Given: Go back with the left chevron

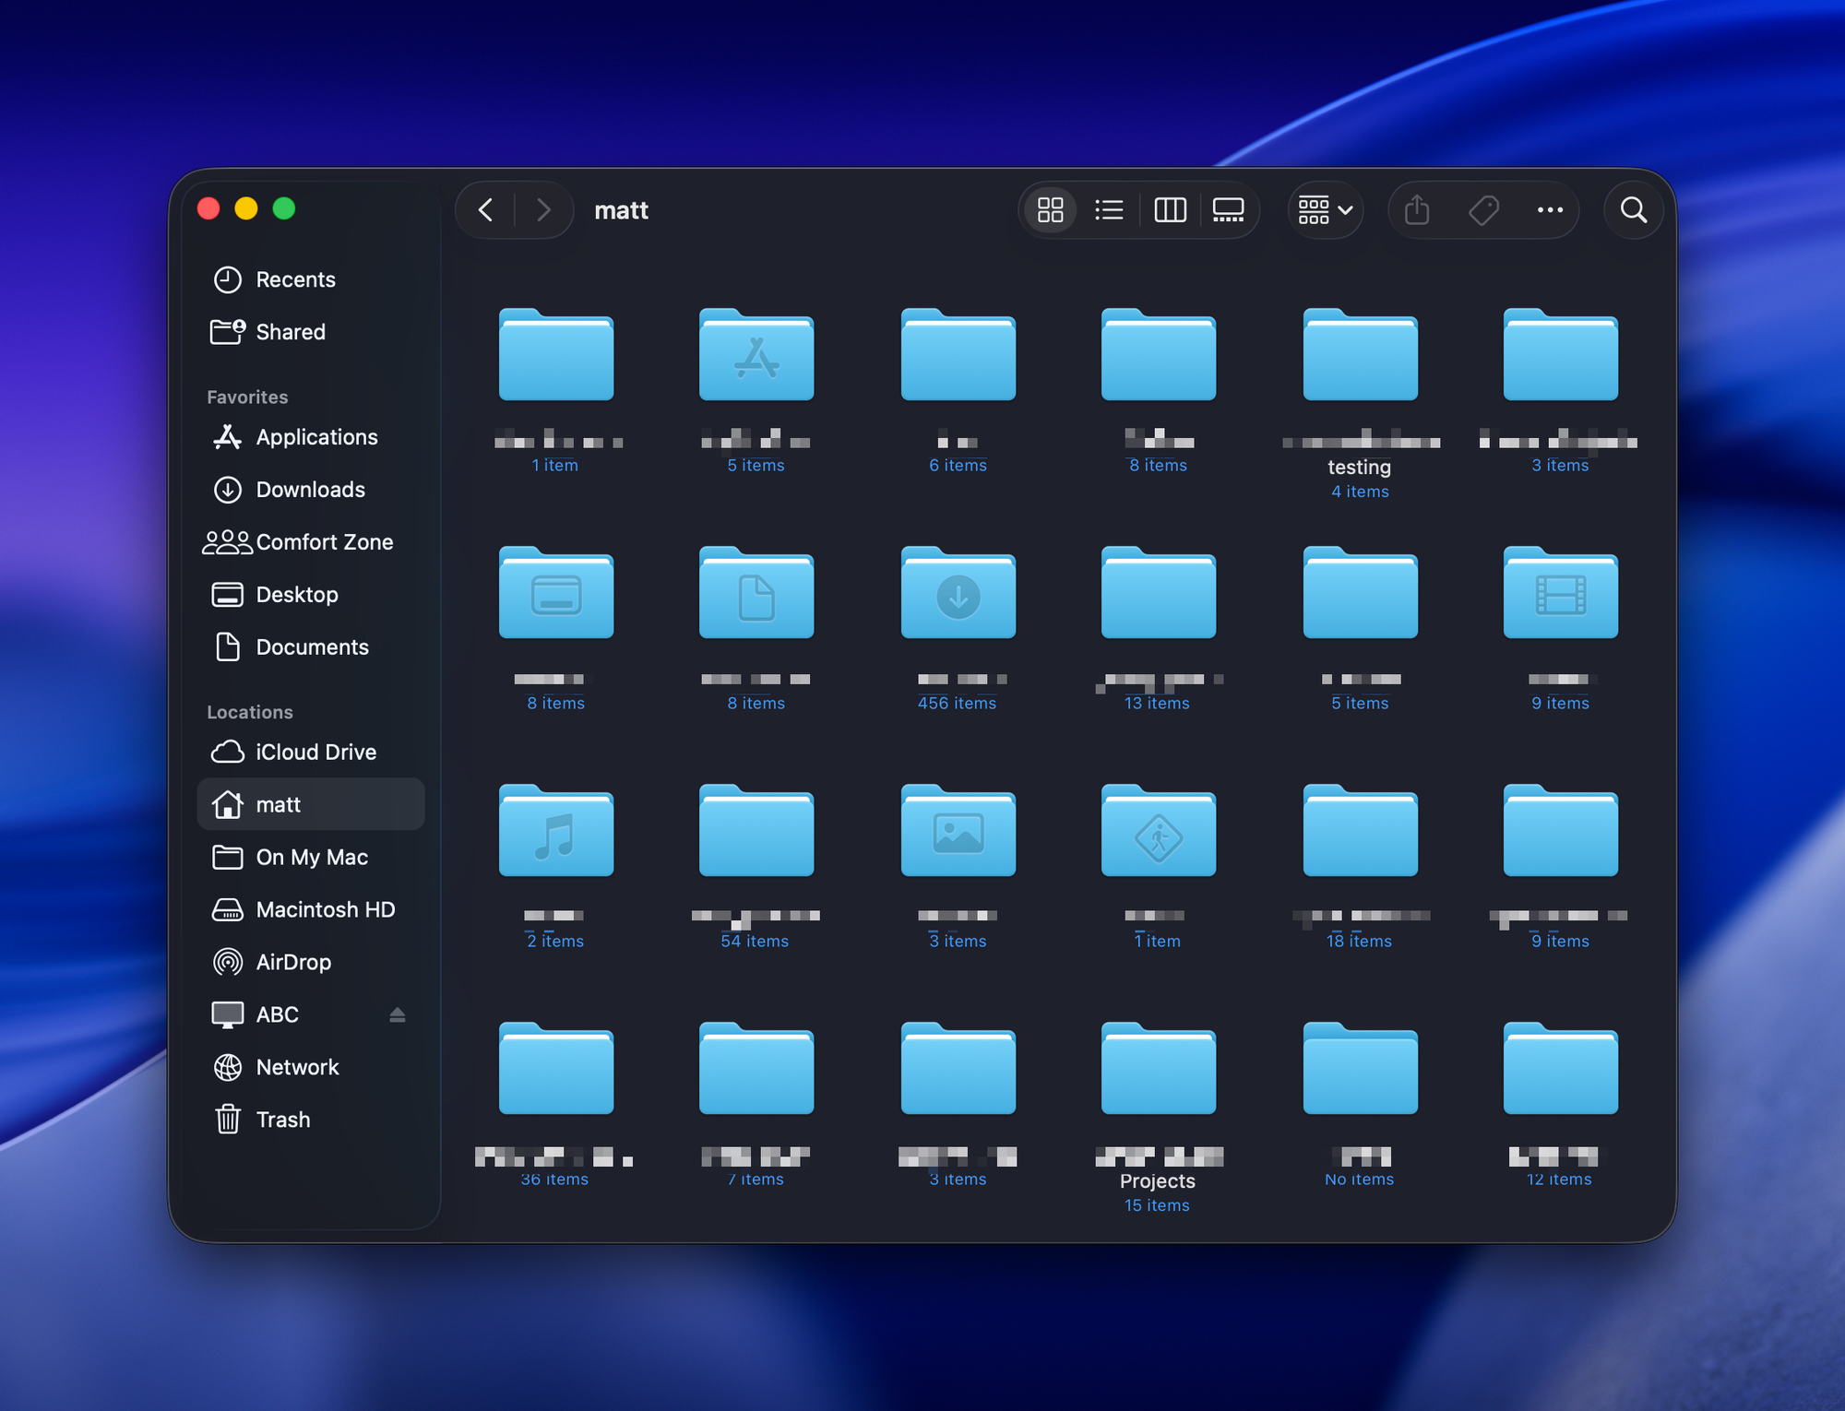Looking at the screenshot, I should click(x=486, y=210).
